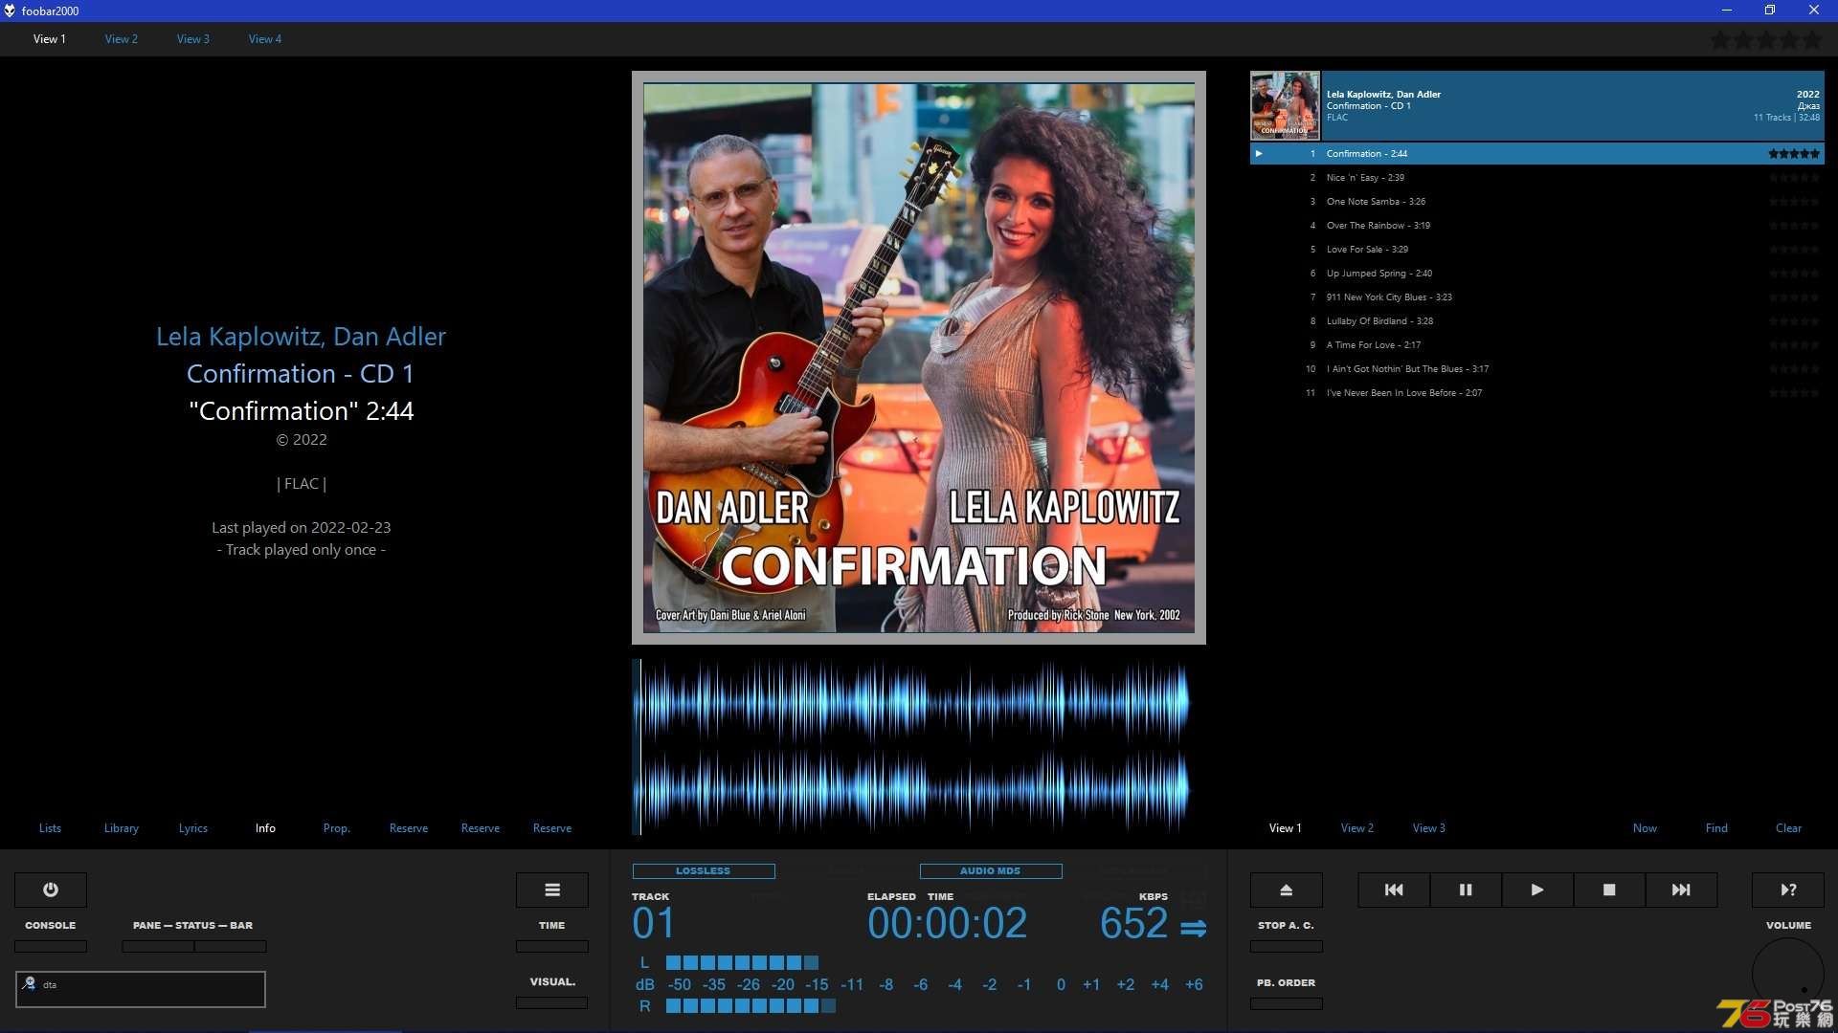Click the search magnifier icon
Screen dimensions: 1838x1033
click(29, 983)
